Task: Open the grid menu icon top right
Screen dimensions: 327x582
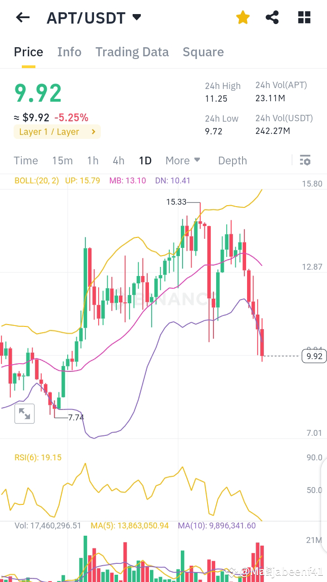Action: click(303, 17)
